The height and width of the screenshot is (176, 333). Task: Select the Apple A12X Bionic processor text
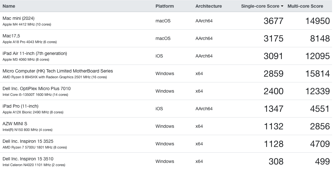tap(33, 112)
